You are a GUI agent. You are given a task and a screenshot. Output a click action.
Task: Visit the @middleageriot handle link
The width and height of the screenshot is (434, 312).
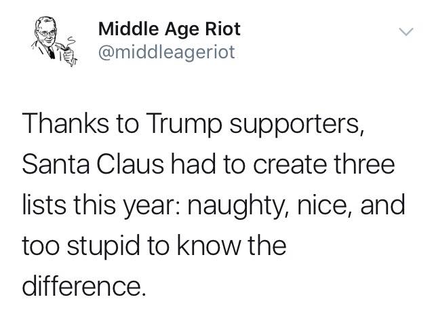pos(167,52)
